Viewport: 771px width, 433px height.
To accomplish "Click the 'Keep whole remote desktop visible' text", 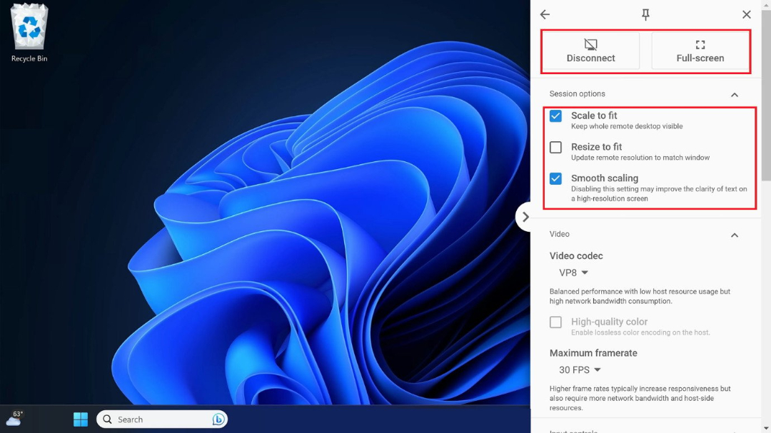I will coord(627,126).
